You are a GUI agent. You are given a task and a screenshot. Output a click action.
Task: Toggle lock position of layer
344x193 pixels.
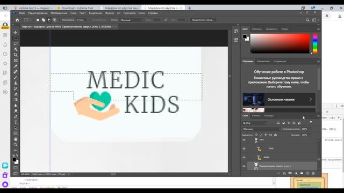point(266,135)
